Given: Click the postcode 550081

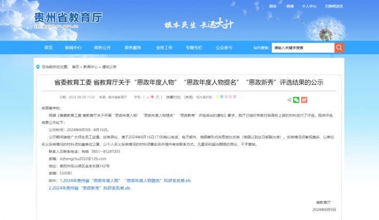Looking at the screenshot, I should [x=66, y=173].
